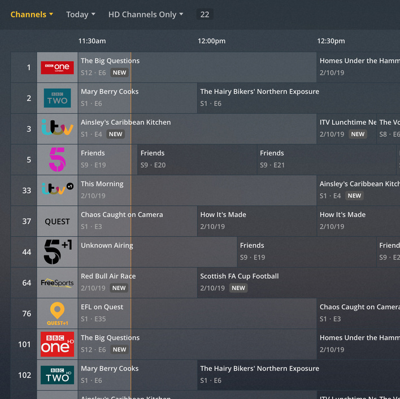Click channel number 64
The height and width of the screenshot is (399, 400).
point(27,283)
